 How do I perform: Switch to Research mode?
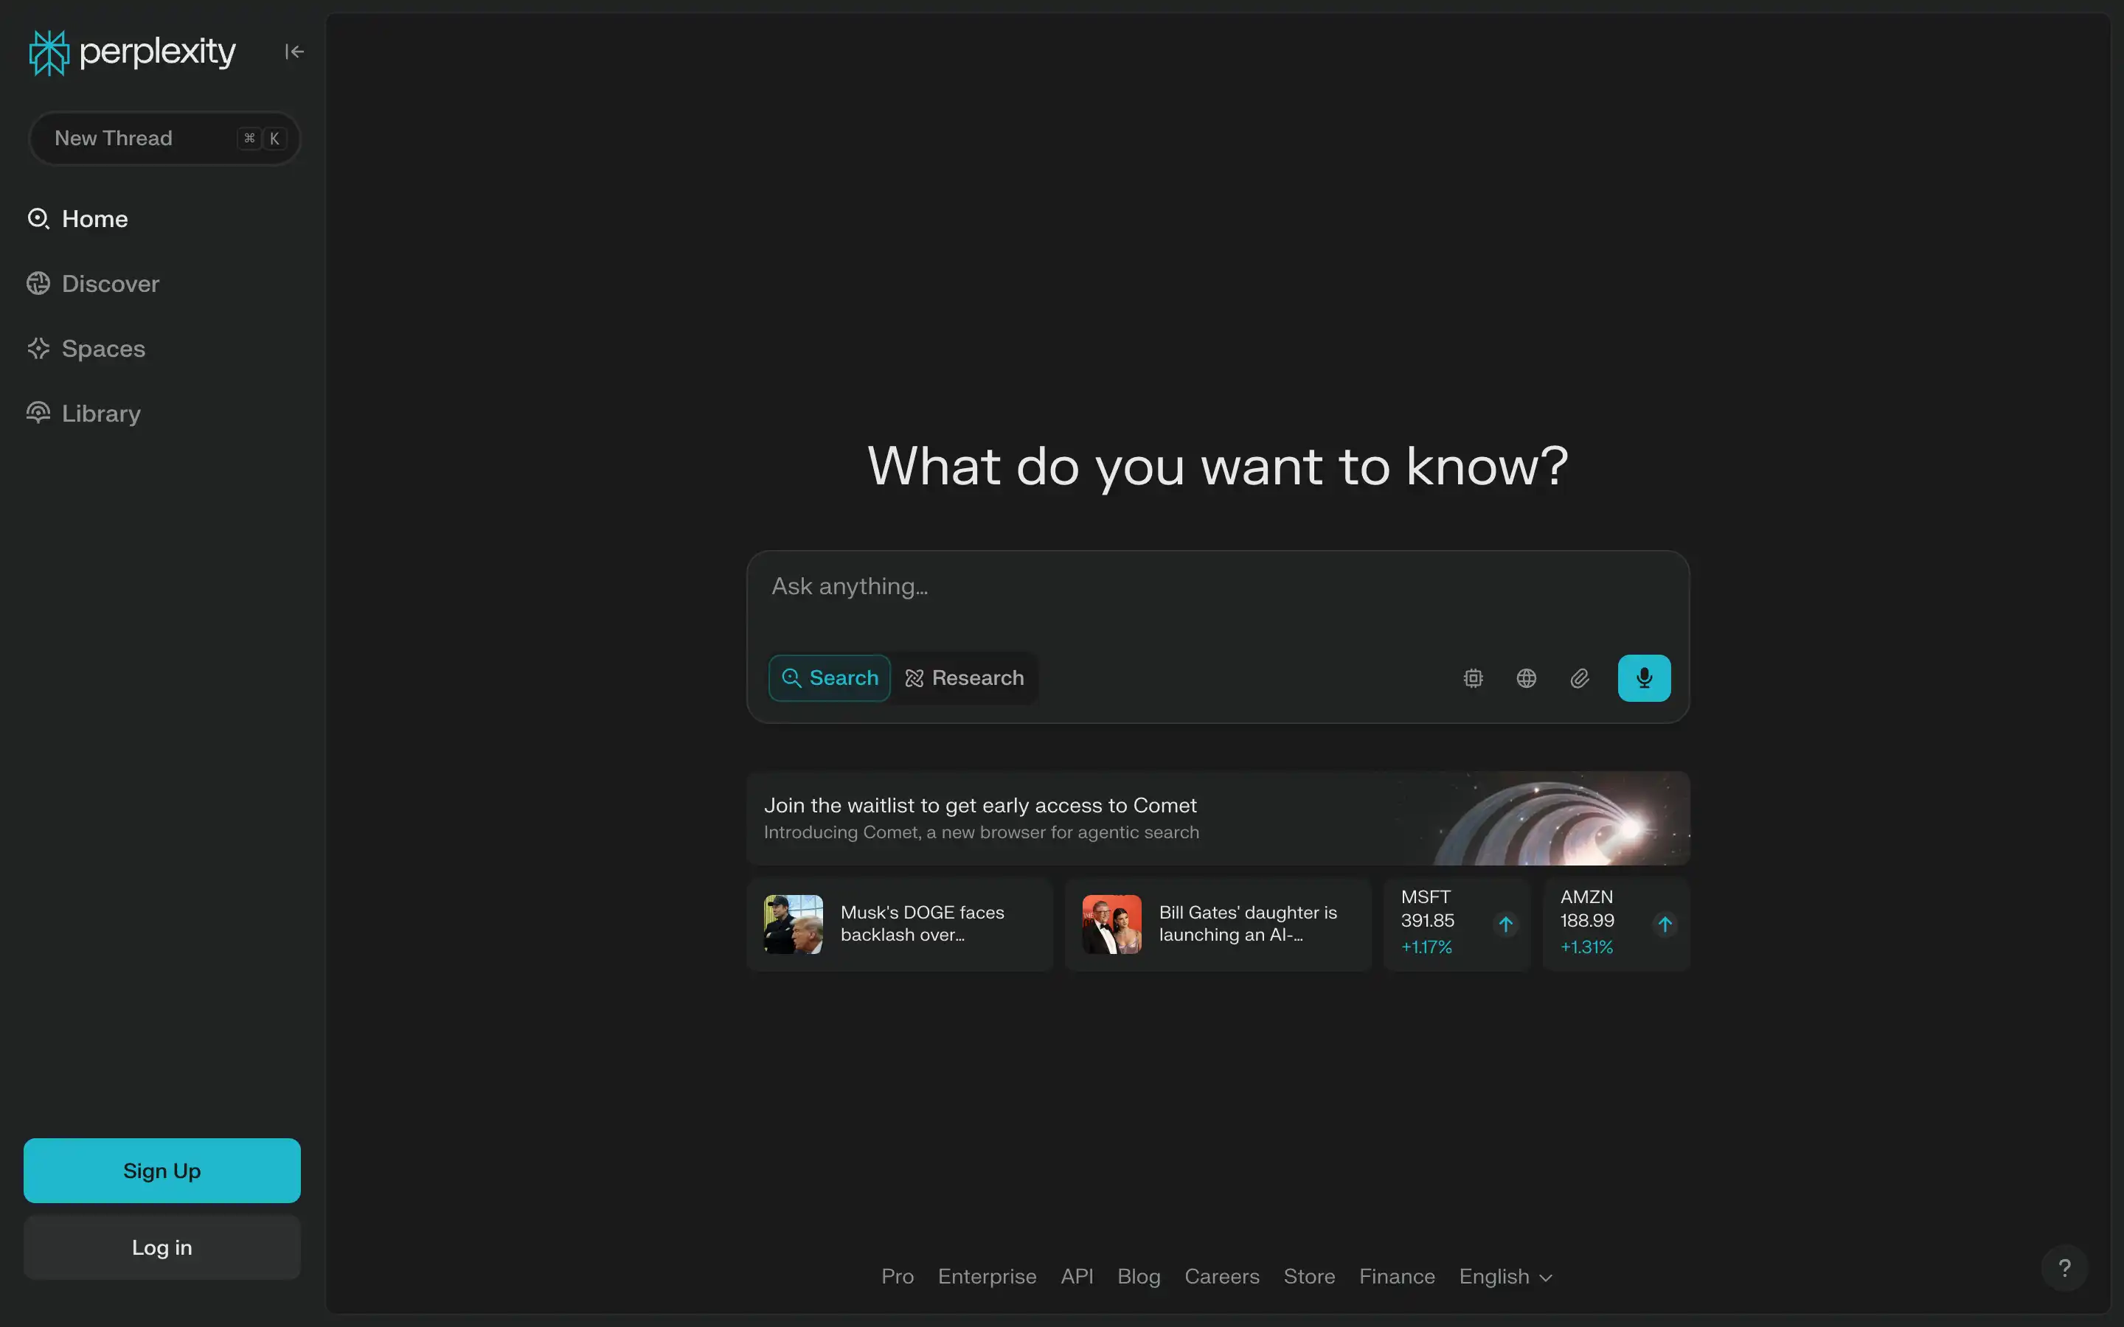964,678
